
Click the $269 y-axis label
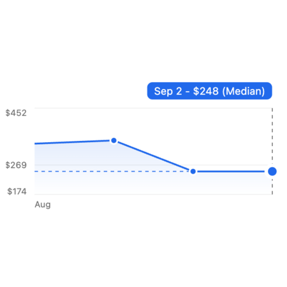pyautogui.click(x=16, y=165)
